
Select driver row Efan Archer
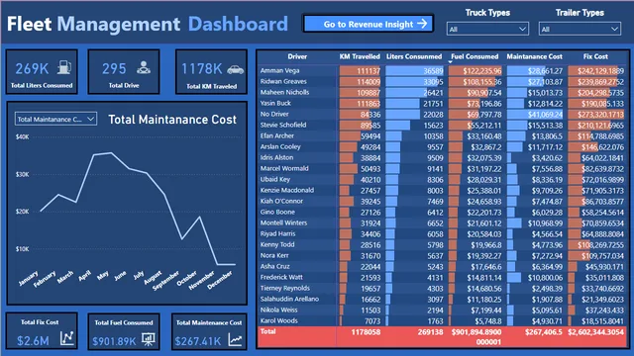[442, 136]
